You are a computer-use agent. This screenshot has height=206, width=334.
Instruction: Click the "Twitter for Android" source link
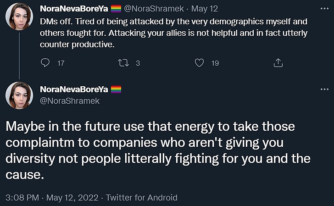coord(141,198)
